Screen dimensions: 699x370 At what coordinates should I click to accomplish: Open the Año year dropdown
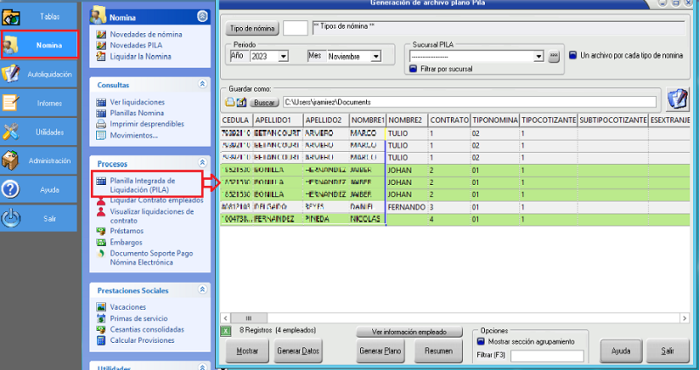[283, 57]
